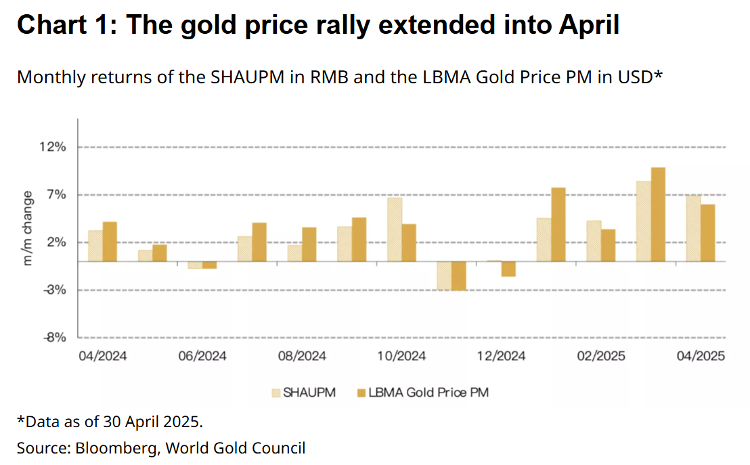Click the LBMA Gold Price PM legend swatch
Viewport: 750px width, 465px height.
point(361,393)
